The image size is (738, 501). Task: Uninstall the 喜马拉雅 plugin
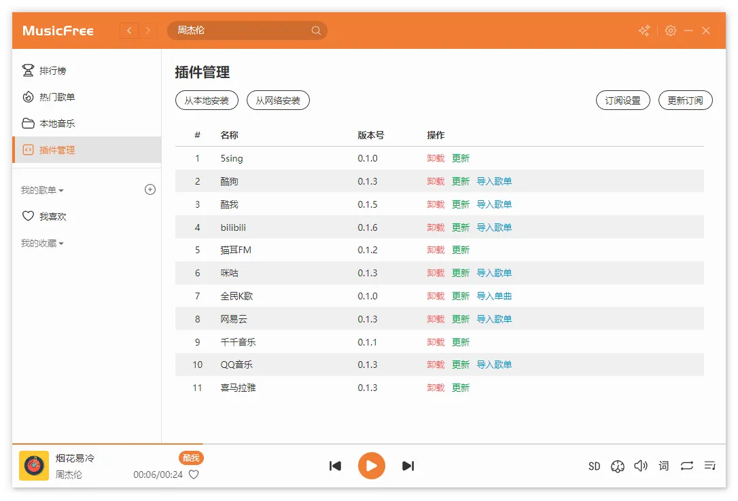[436, 388]
